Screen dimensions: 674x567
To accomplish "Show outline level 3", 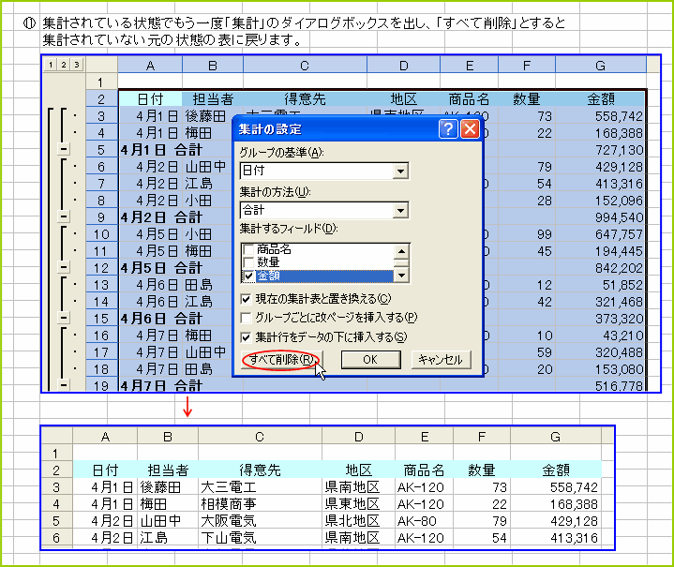I will point(77,65).
